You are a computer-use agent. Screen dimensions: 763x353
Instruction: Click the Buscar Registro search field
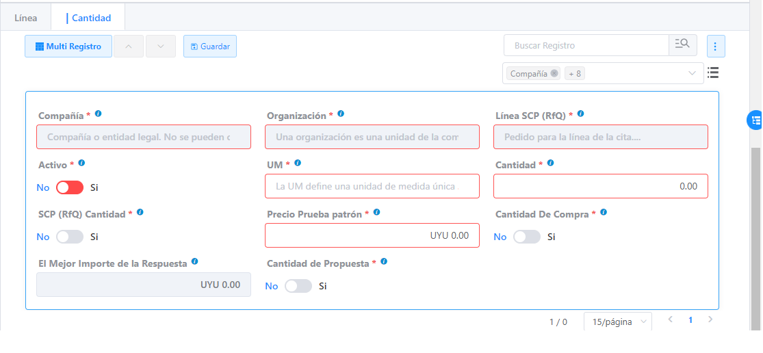586,45
